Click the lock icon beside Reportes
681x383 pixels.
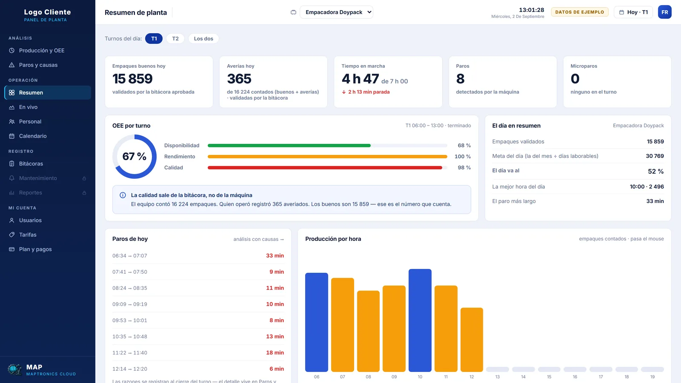(x=84, y=193)
